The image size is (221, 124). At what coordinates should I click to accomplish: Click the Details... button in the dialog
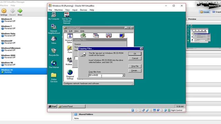click(x=135, y=71)
